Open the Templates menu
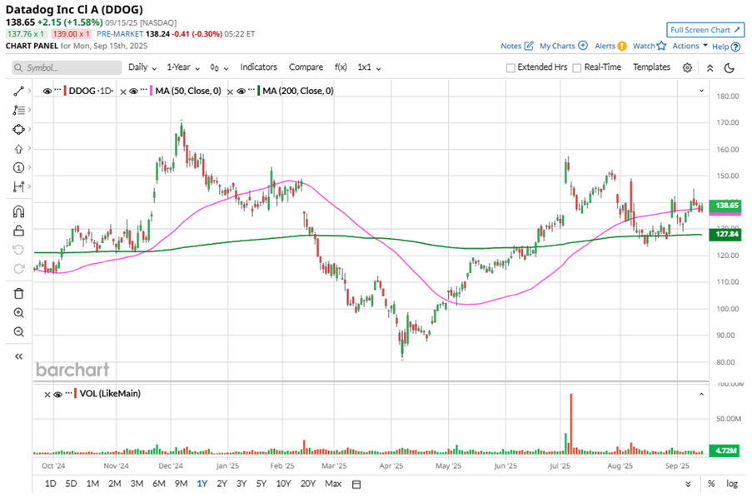The height and width of the screenshot is (497, 752). (x=651, y=67)
